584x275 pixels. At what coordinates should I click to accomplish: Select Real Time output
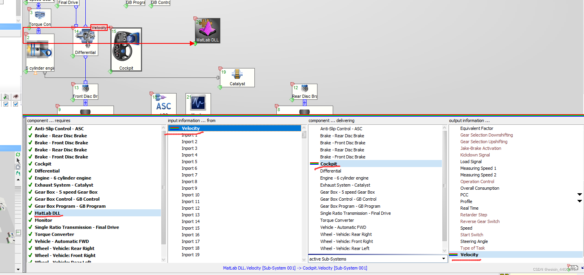[x=469, y=208]
